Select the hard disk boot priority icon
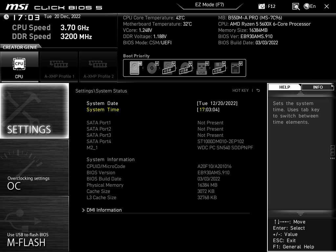The height and width of the screenshot is (252, 336). click(x=134, y=68)
